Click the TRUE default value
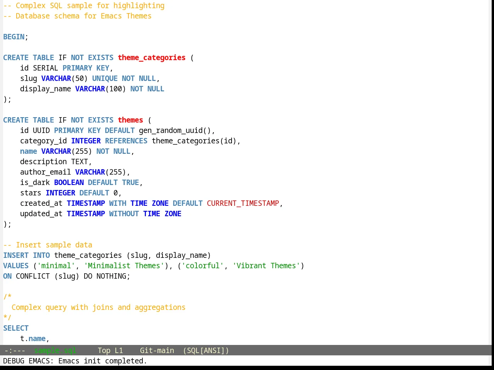The width and height of the screenshot is (494, 370). (x=130, y=182)
